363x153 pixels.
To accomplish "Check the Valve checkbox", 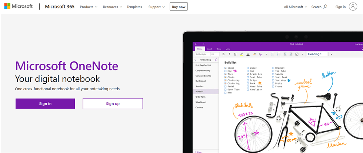I will pyautogui.click(x=248, y=68).
